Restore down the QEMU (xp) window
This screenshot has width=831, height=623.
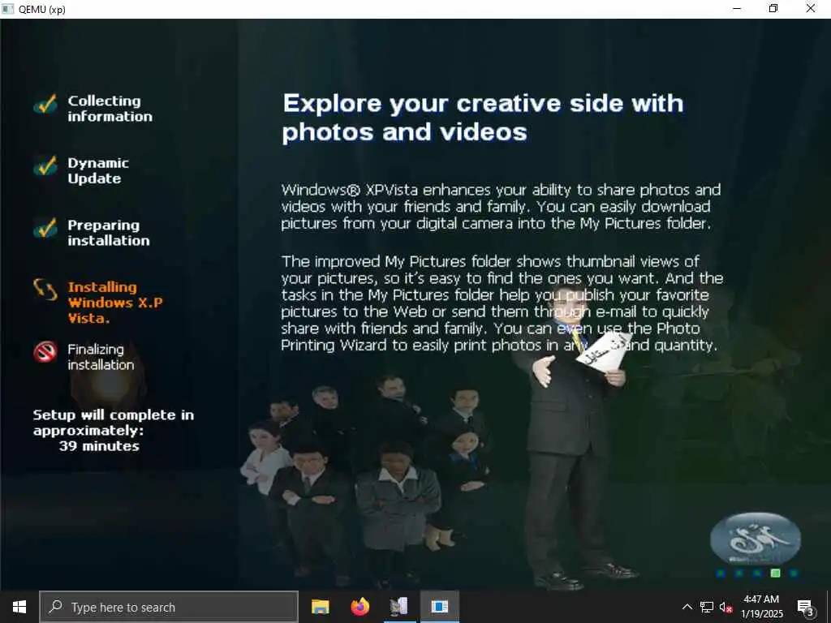[x=773, y=8]
